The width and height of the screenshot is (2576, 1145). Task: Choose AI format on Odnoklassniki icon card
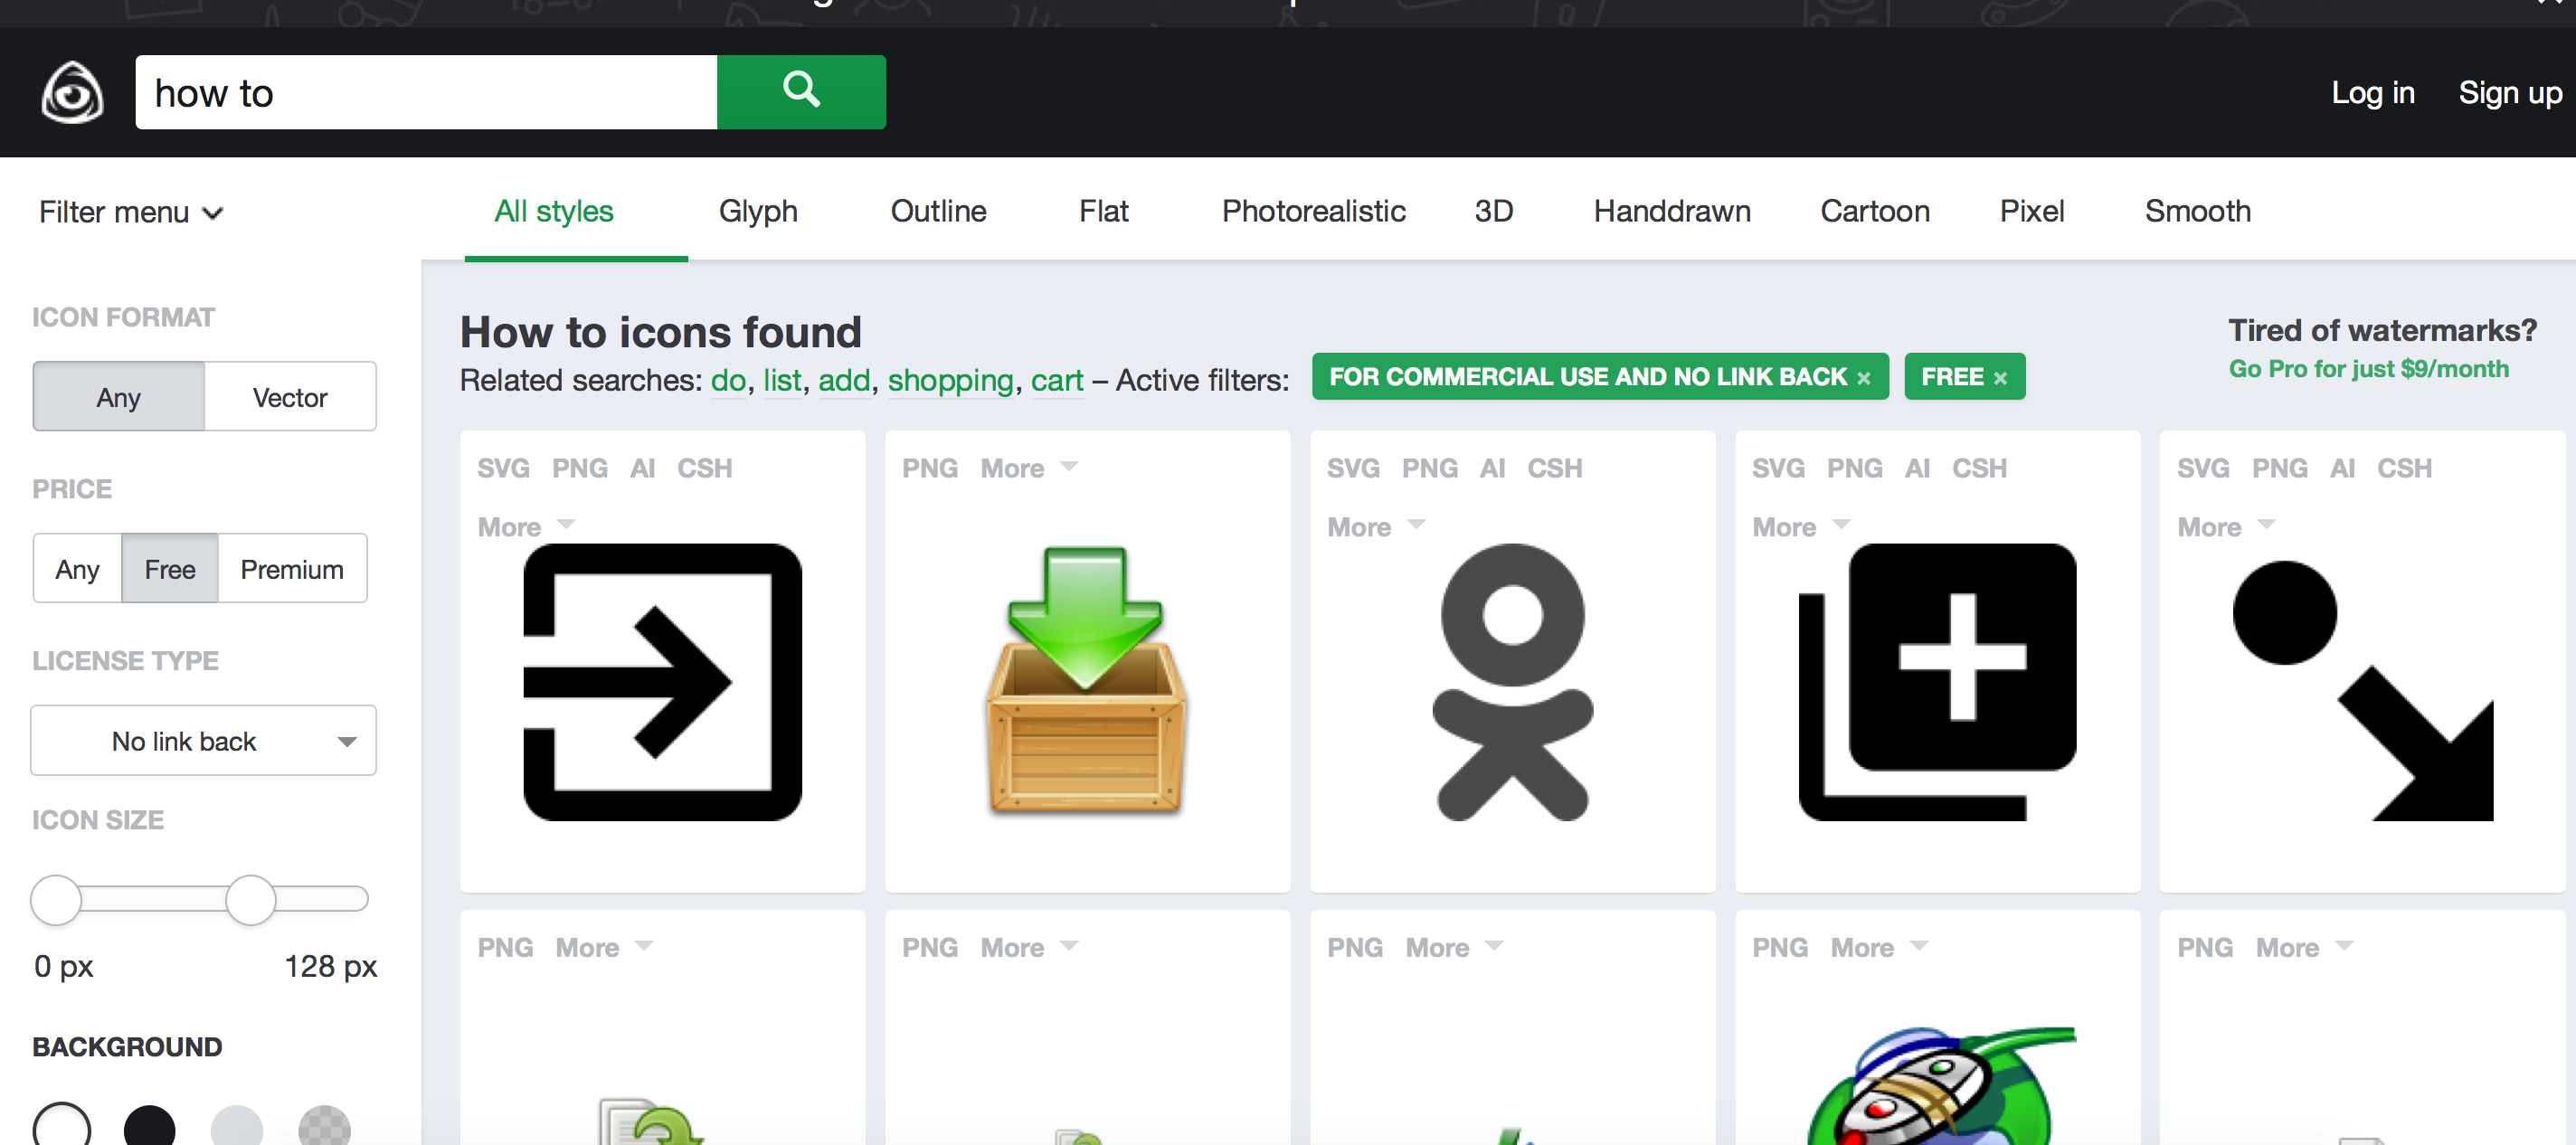(x=1492, y=468)
